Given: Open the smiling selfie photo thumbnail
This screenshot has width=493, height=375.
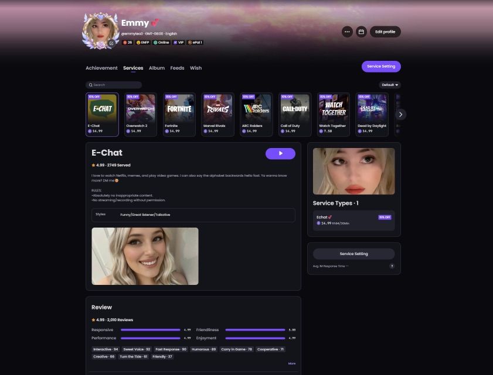Looking at the screenshot, I should tap(145, 256).
